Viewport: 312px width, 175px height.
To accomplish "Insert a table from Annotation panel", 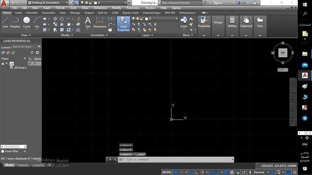I will coord(110,30).
